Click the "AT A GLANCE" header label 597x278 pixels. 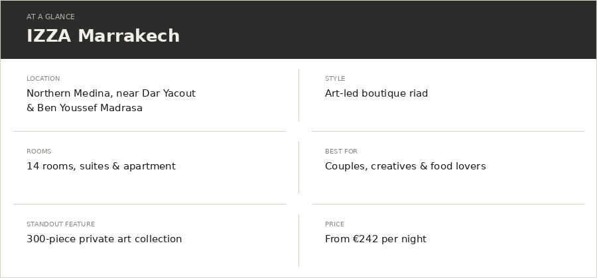[x=50, y=17]
